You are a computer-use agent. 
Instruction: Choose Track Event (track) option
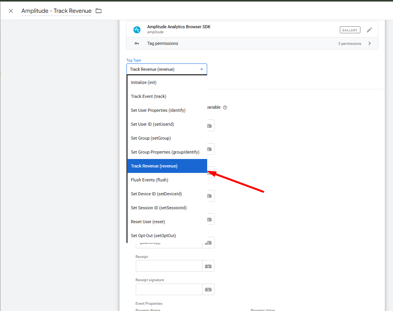click(149, 96)
